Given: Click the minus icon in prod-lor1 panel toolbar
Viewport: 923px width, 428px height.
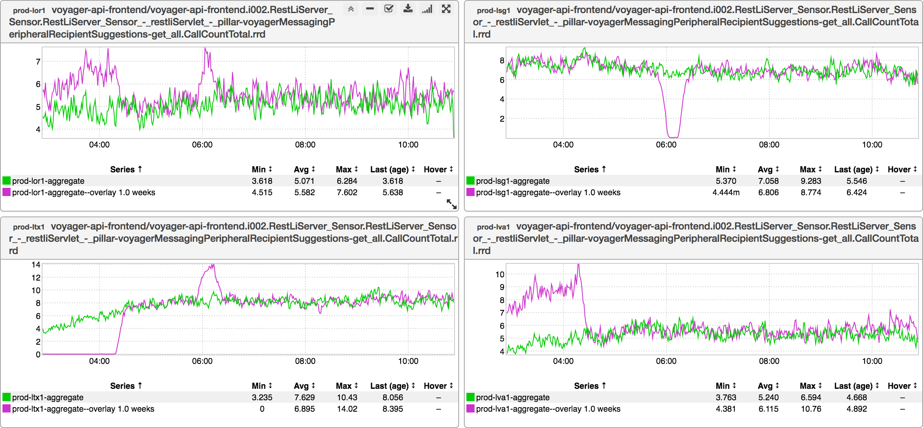Looking at the screenshot, I should click(x=370, y=9).
